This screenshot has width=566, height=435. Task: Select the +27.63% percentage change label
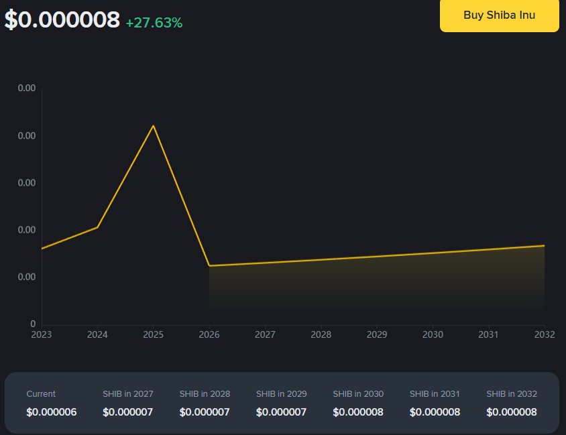155,22
